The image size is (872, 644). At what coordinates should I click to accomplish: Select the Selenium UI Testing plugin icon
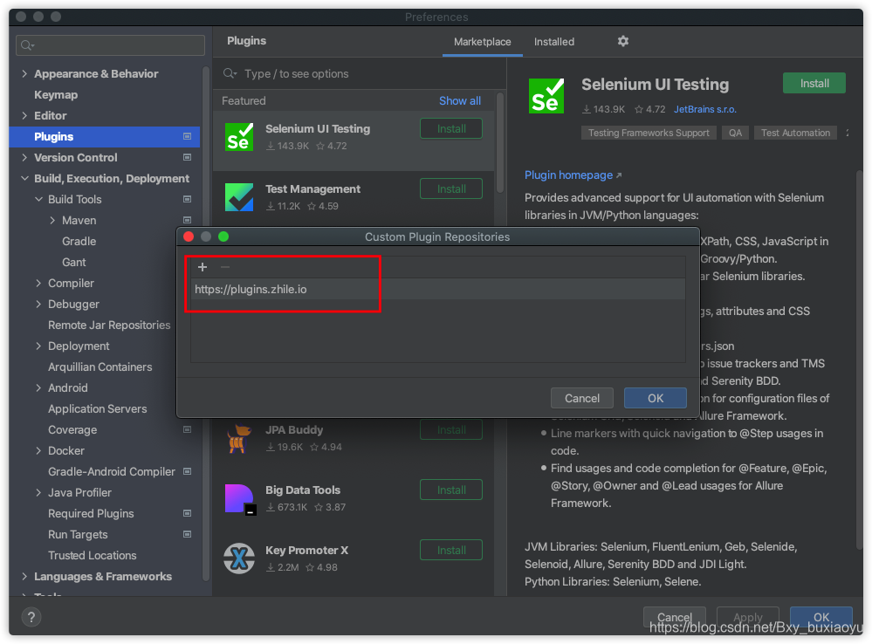pos(239,136)
